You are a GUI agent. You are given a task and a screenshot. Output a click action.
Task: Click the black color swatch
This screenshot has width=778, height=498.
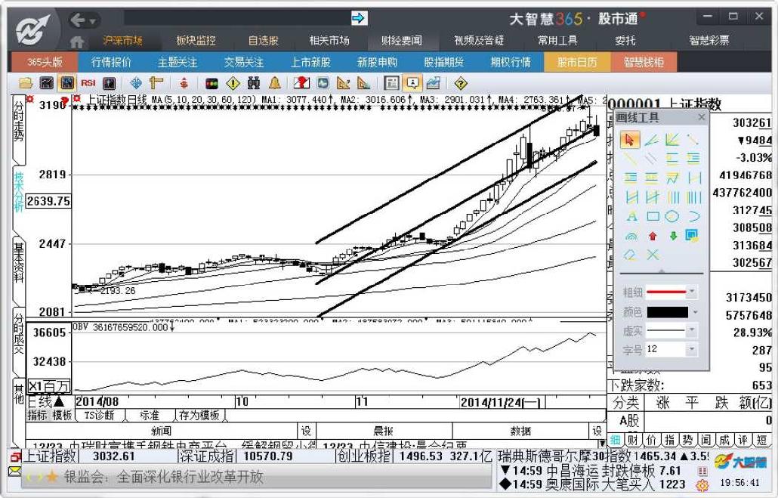point(668,312)
